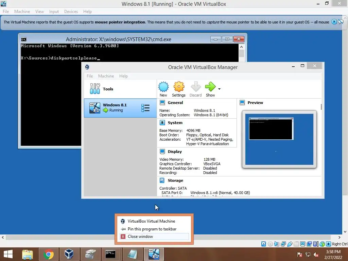
Task: Click the horizontal scrollbar left arrow
Action: (3, 237)
